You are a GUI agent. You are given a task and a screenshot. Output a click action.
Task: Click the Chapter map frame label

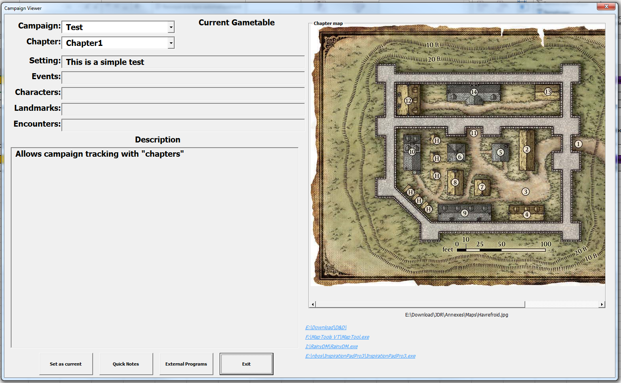click(328, 23)
